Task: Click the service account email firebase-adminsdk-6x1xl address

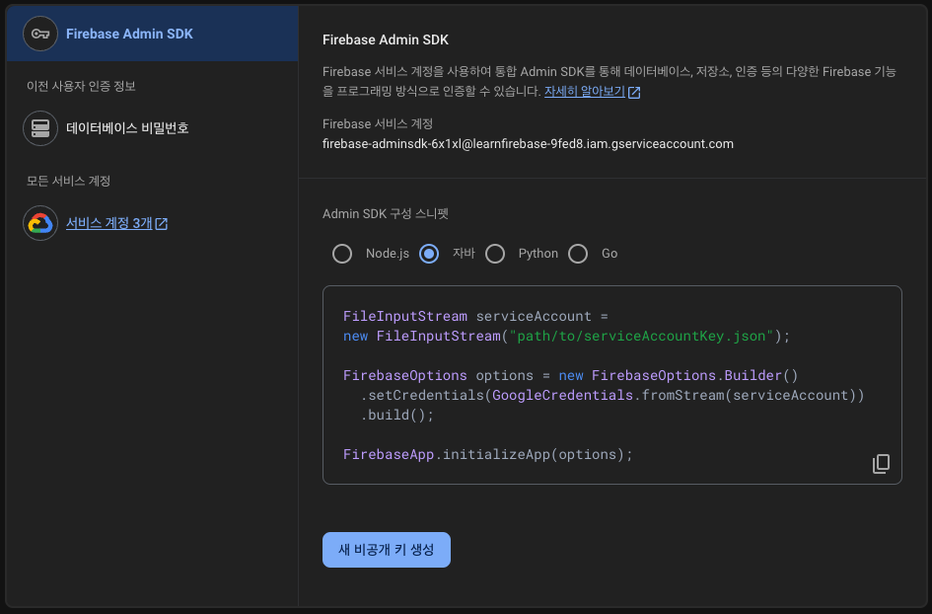Action: coord(528,144)
